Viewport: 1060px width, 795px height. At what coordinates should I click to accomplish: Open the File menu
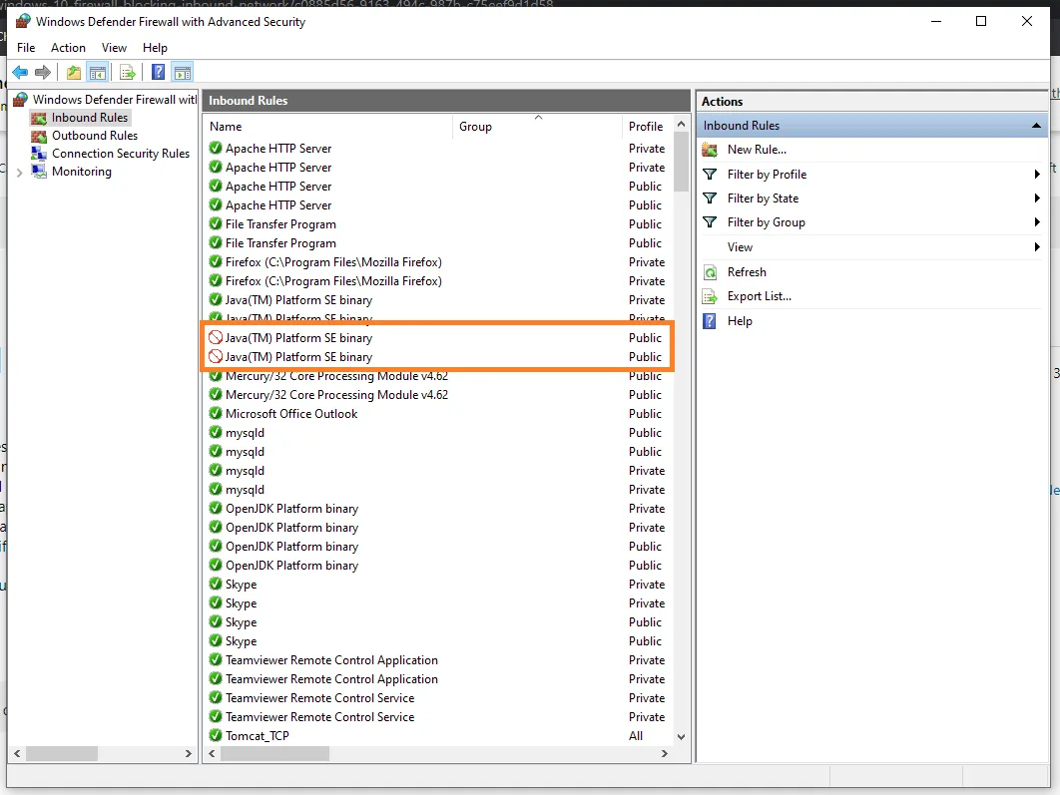point(26,47)
